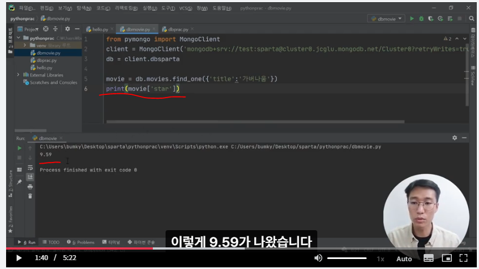This screenshot has width=479, height=269.
Task: Open the 편집 menu
Action: point(47,8)
